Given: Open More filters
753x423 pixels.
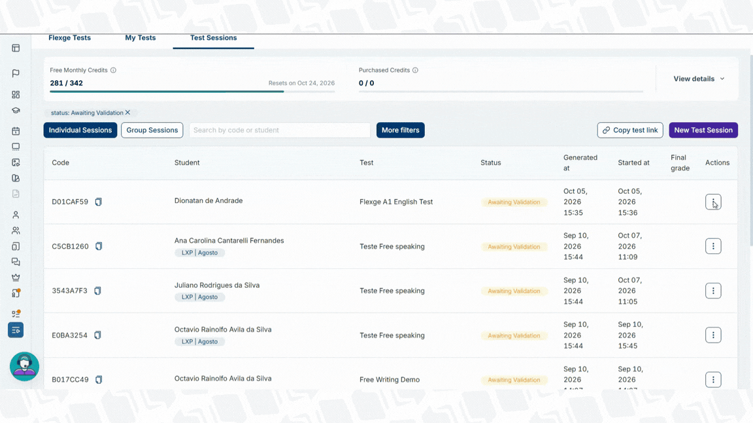Looking at the screenshot, I should tap(401, 130).
